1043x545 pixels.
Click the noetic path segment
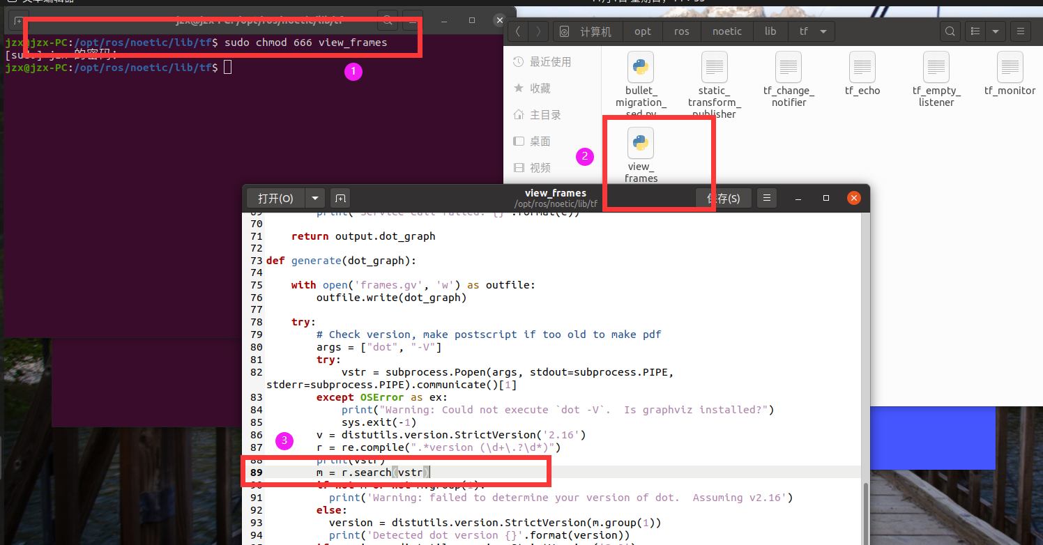pyautogui.click(x=727, y=31)
